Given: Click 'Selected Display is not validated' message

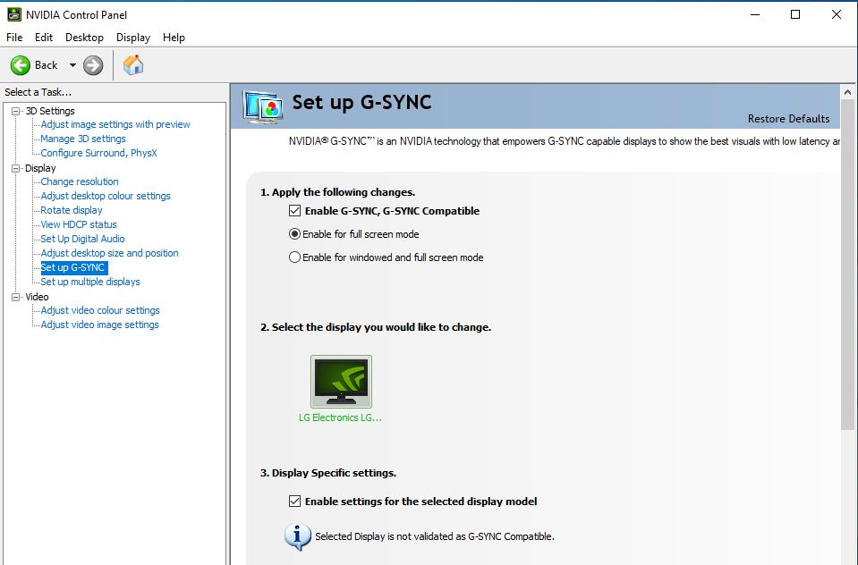Looking at the screenshot, I should (435, 536).
